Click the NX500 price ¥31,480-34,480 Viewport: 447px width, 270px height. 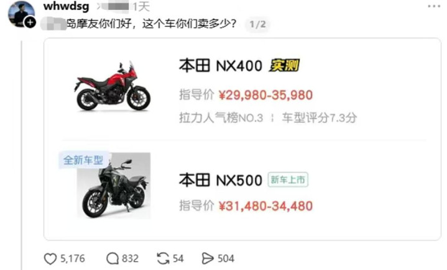pos(265,206)
